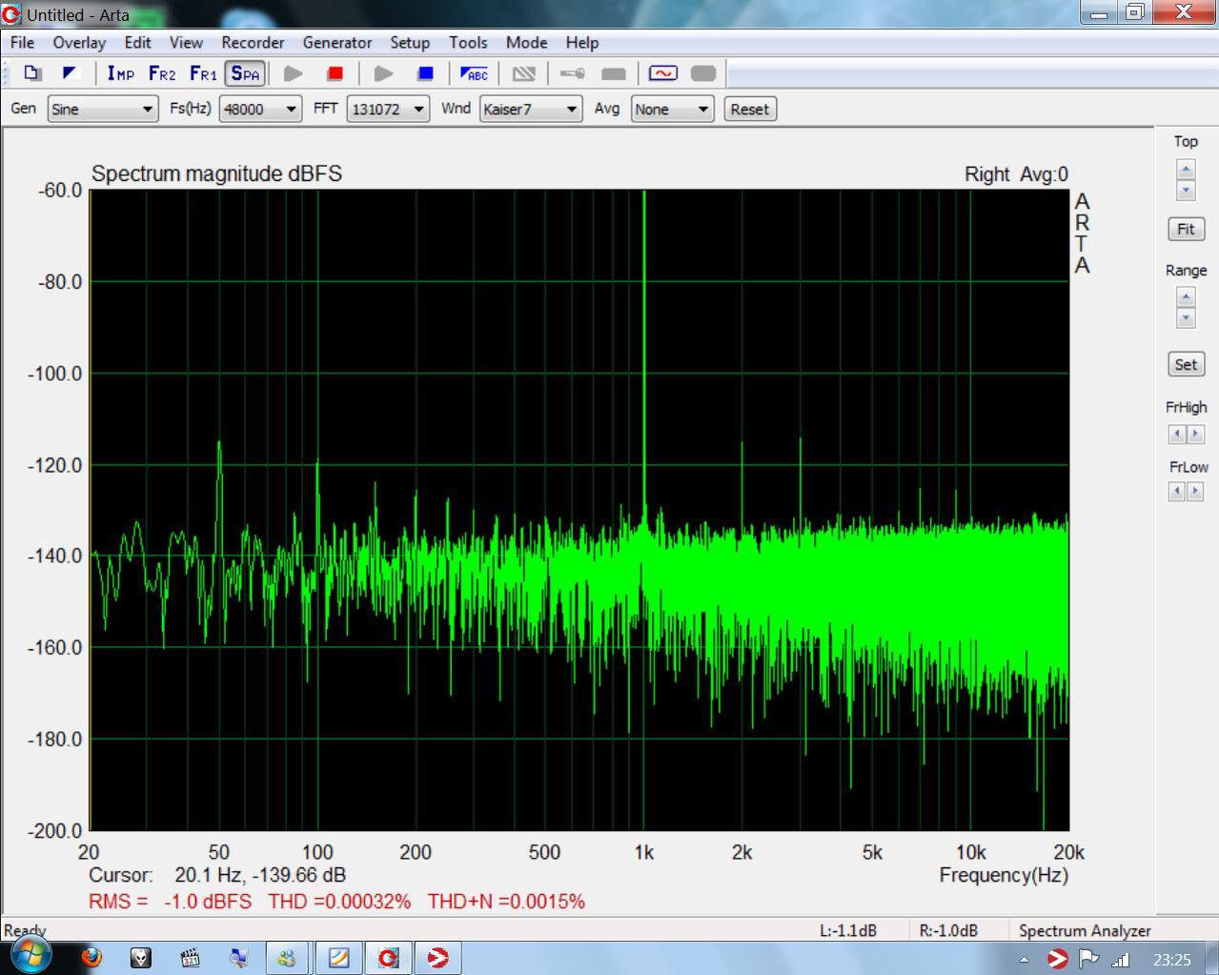Click the Fit button
1219x975 pixels.
click(1186, 229)
